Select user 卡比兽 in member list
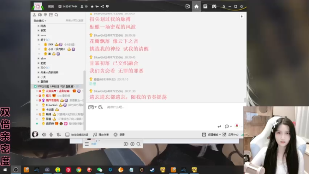The image size is (309, 174). coord(50,110)
